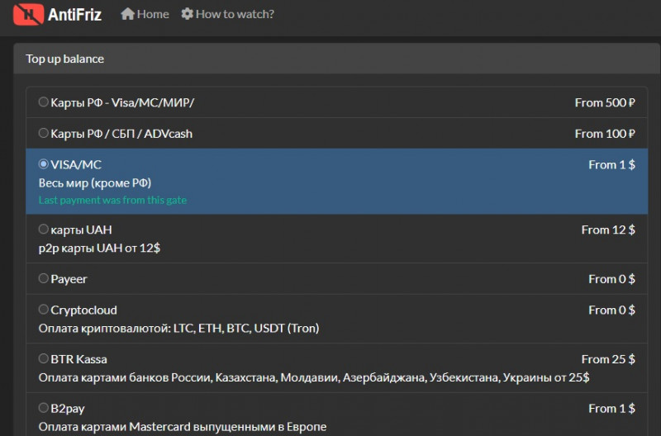The image size is (661, 436).
Task: Click the 'Весь мир (кроме РФ)' description
Action: click(95, 182)
